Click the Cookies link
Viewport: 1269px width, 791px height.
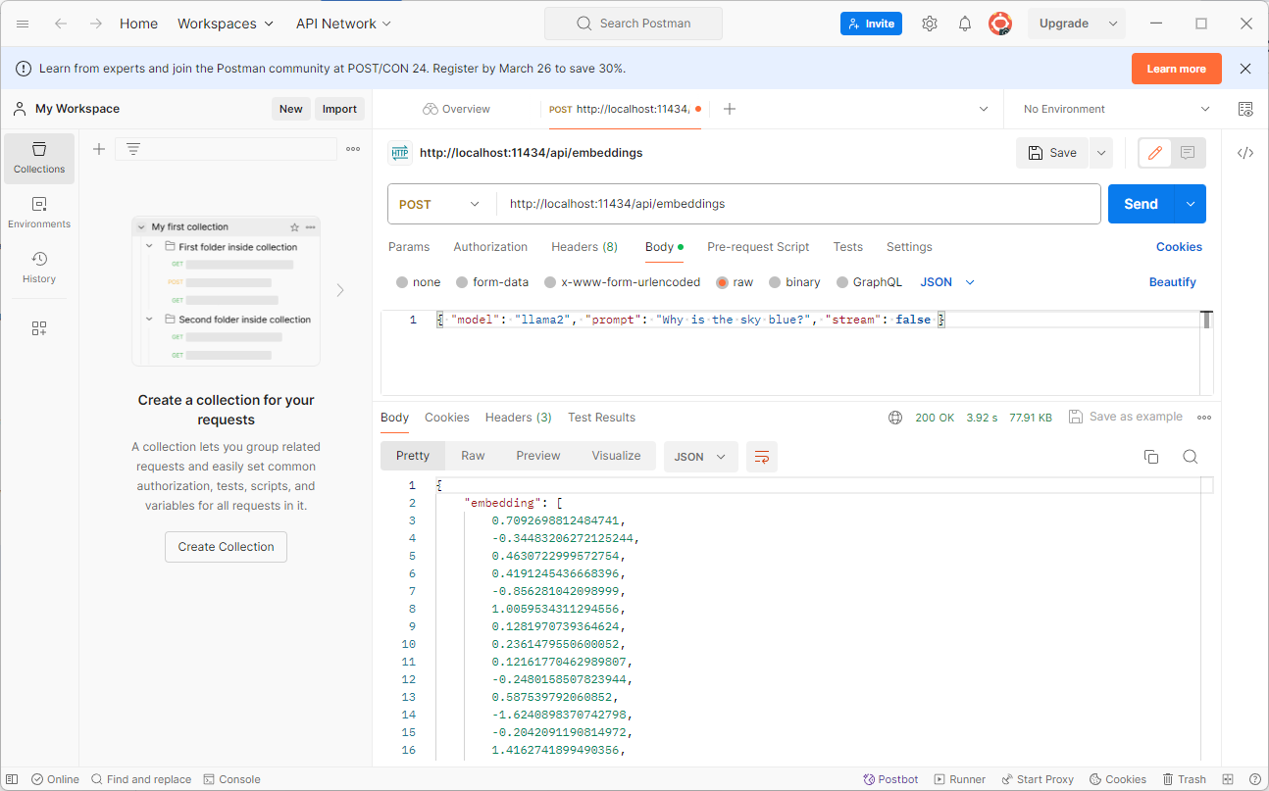click(1179, 247)
